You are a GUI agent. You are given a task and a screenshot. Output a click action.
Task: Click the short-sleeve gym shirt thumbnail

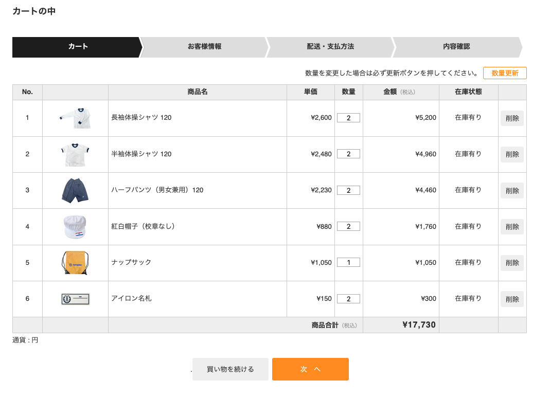(75, 154)
